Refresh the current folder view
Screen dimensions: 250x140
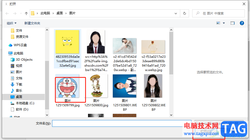coord(184,13)
